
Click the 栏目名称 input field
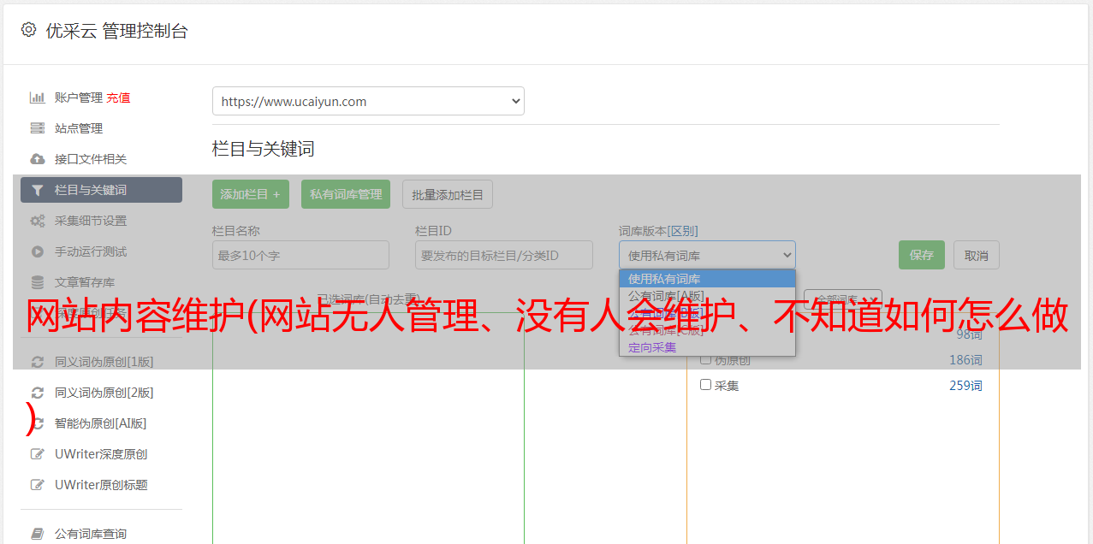300,255
